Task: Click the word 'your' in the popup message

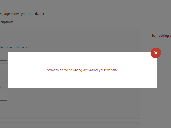Action: coord(102,70)
